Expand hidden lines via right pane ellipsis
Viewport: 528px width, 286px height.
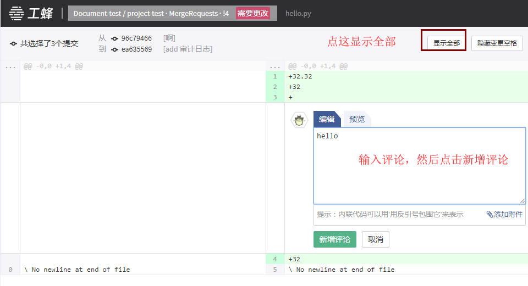tap(275, 66)
